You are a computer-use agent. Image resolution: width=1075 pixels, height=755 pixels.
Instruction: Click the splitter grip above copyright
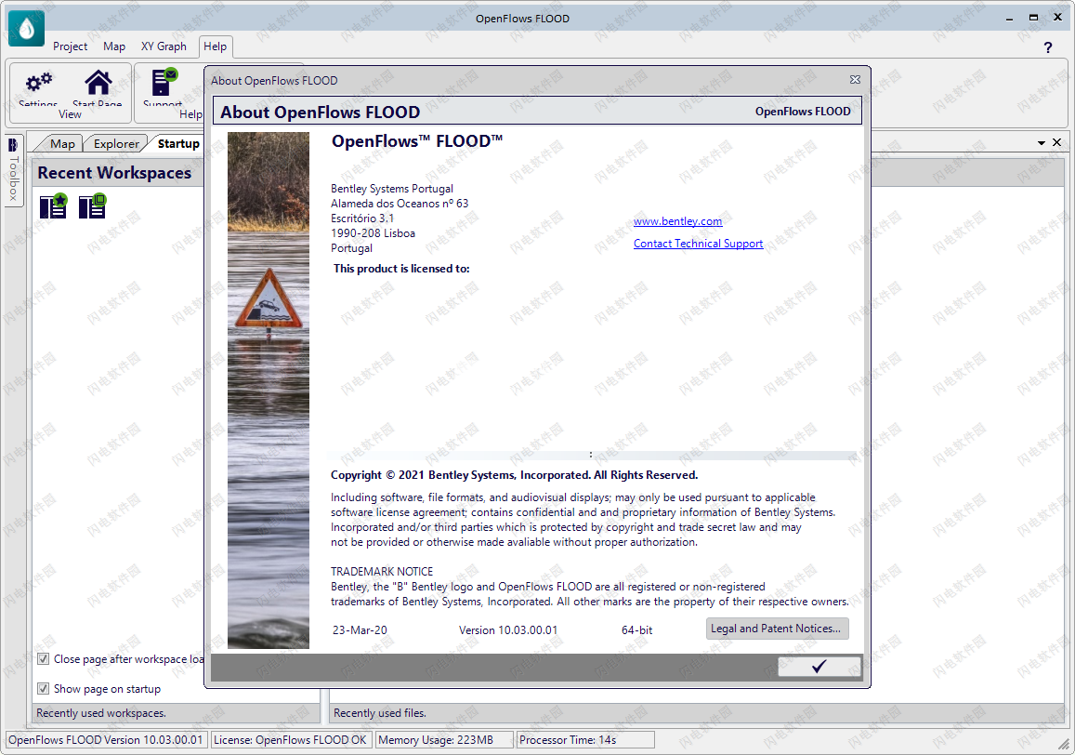point(591,455)
